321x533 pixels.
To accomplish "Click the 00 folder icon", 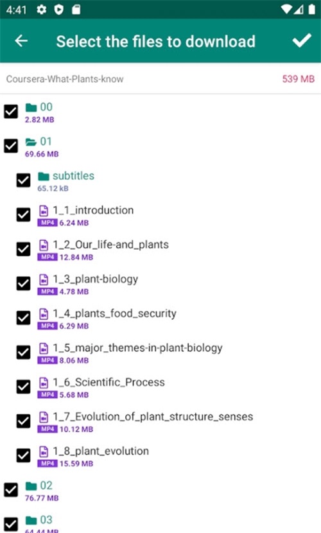I will point(31,107).
